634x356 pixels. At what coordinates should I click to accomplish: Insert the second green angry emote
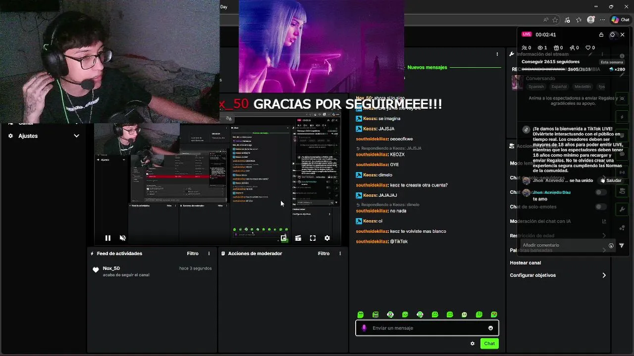tap(375, 314)
